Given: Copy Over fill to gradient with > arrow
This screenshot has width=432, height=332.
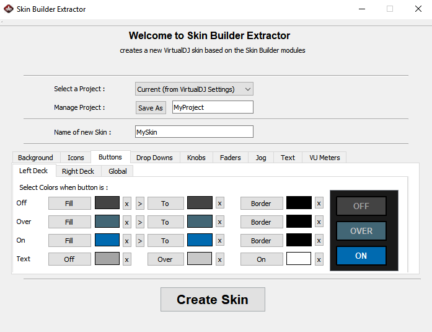Looking at the screenshot, I should tap(140, 222).
